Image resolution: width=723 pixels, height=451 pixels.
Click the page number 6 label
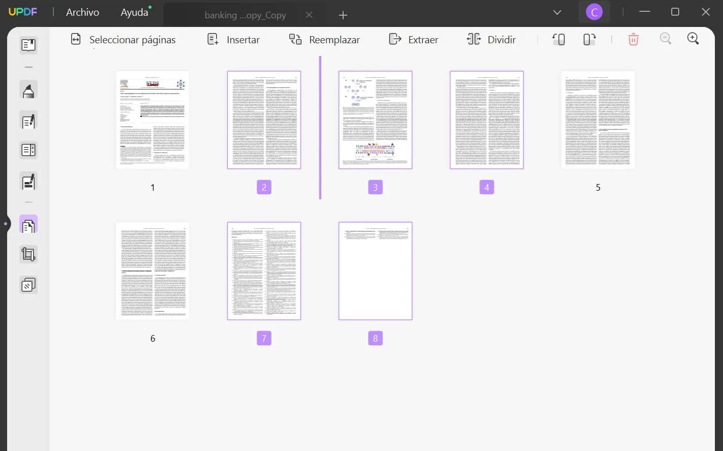[x=153, y=339]
